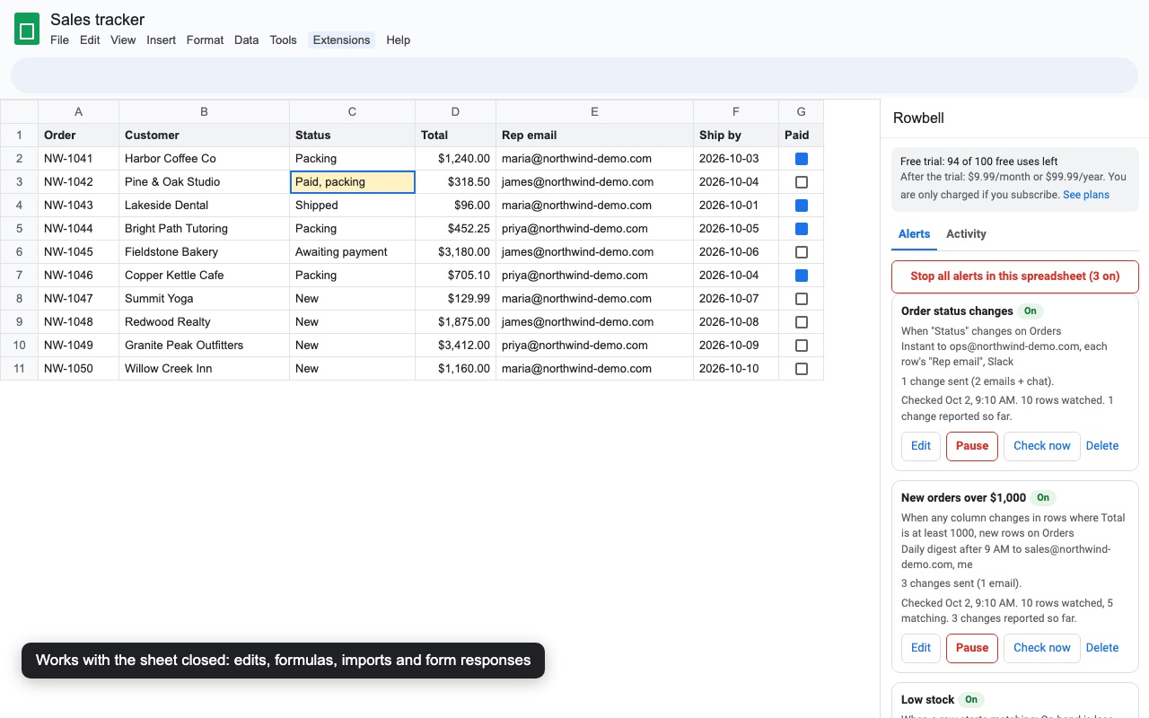Screen dimensions: 1149x718
Task: Select column C header
Action: point(352,112)
